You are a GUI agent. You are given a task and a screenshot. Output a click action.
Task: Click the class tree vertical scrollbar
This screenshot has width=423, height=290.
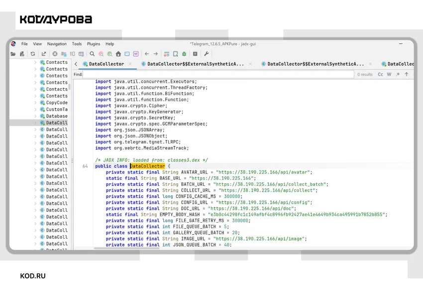[x=69, y=87]
